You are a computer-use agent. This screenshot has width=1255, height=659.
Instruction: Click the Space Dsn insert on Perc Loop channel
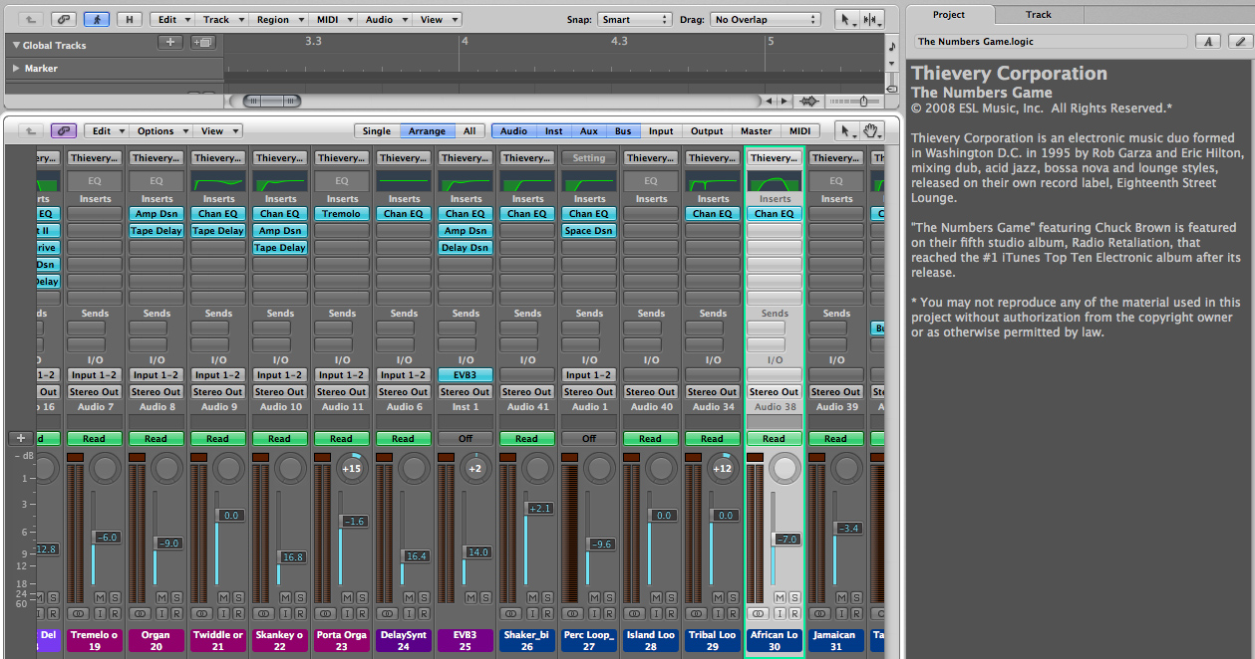point(589,230)
